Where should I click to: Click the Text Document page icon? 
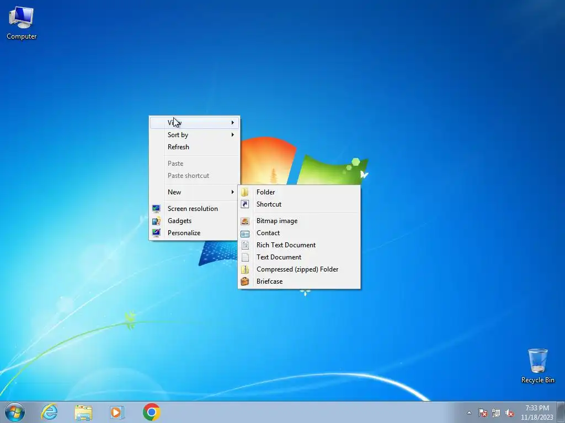coord(245,258)
